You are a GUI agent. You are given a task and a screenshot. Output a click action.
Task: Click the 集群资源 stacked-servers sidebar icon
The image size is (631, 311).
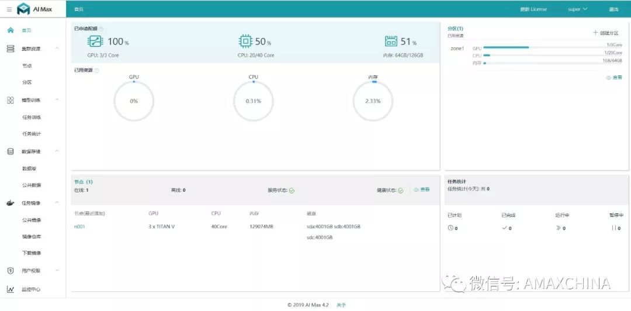coord(11,49)
